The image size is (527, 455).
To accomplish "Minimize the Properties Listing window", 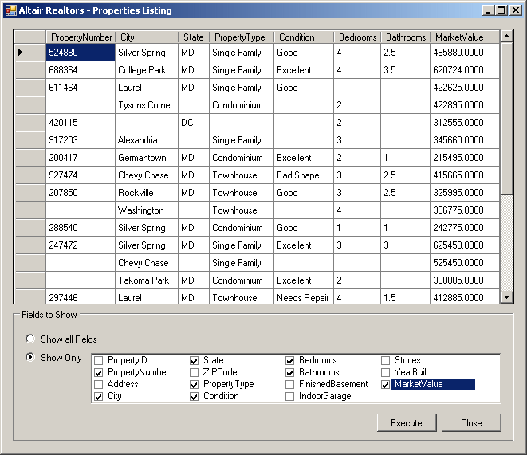I will 488,10.
